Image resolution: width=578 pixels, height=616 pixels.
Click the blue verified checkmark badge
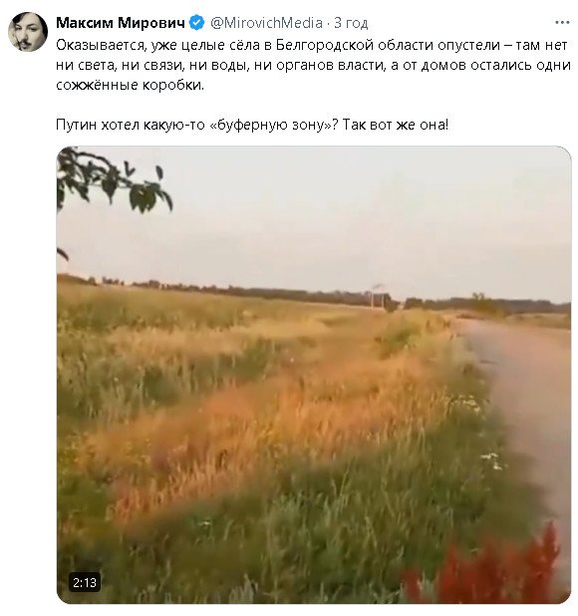[x=196, y=23]
